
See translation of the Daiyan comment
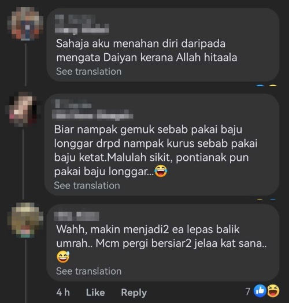(x=88, y=72)
